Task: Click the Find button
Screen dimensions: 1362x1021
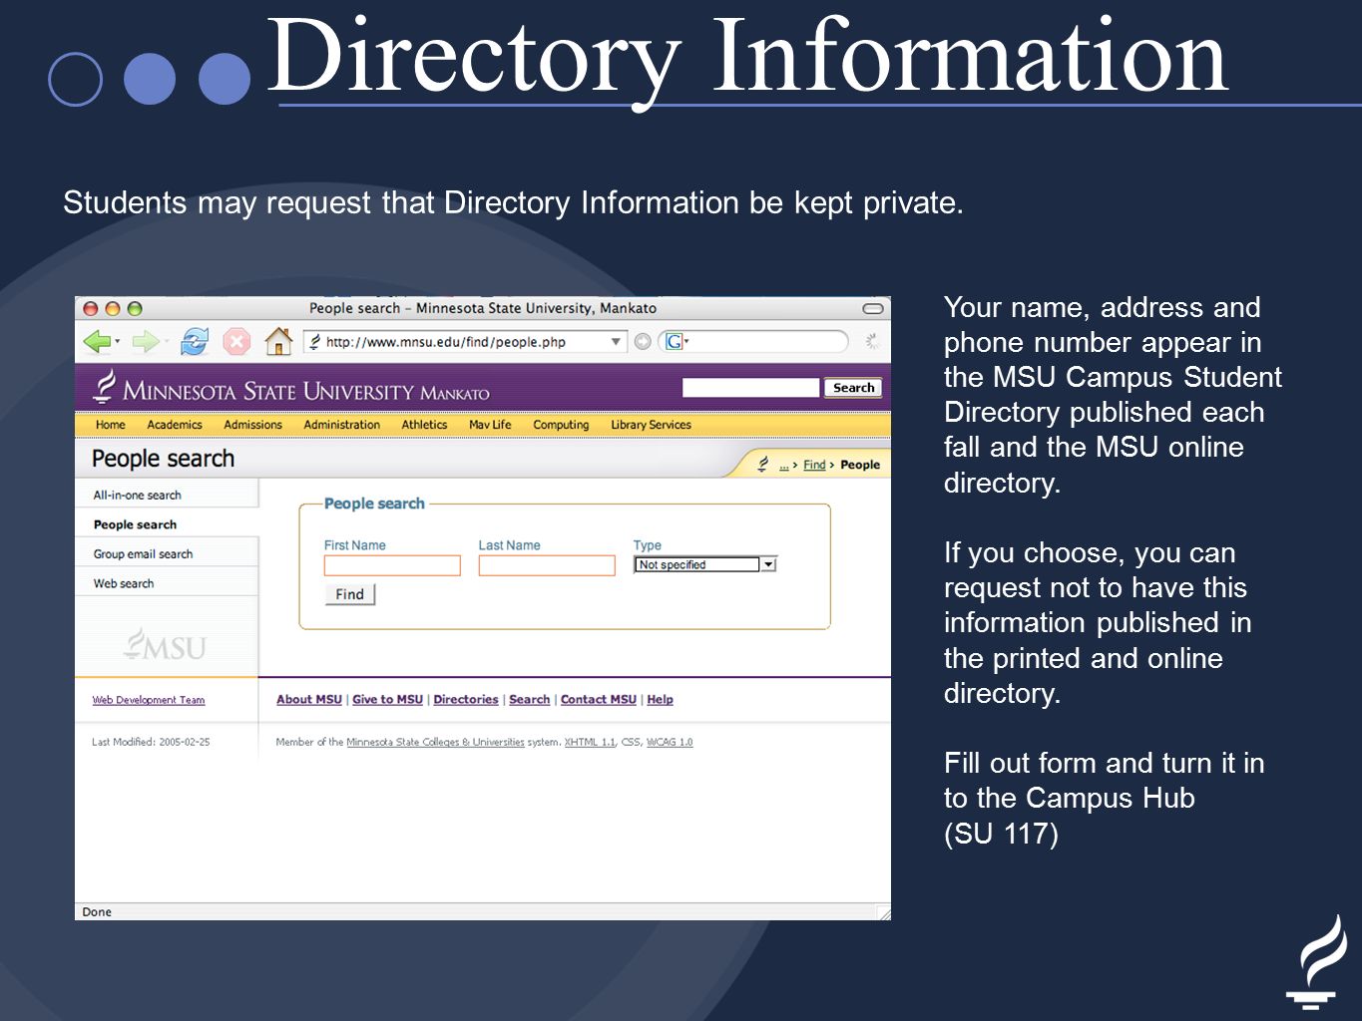Action: point(349,594)
